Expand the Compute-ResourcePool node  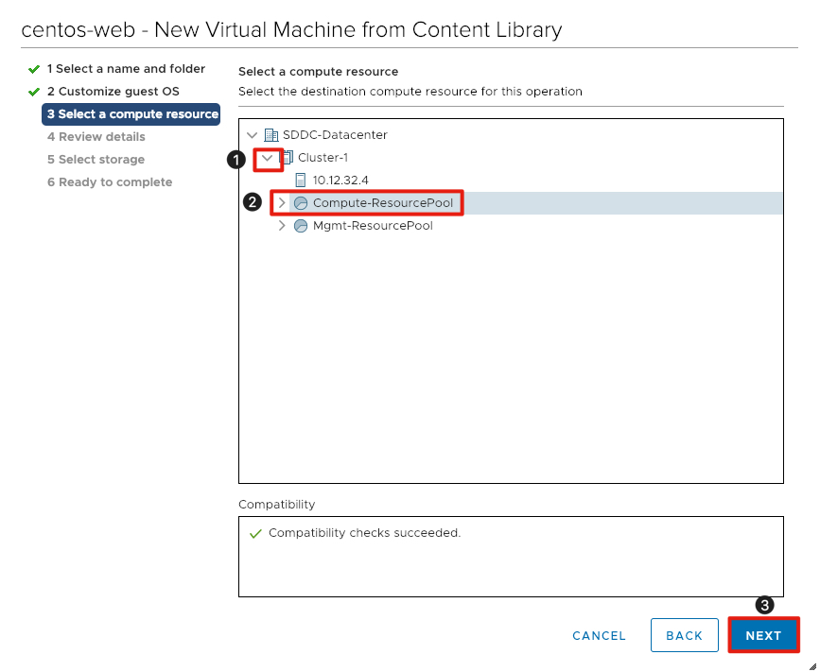pos(281,202)
